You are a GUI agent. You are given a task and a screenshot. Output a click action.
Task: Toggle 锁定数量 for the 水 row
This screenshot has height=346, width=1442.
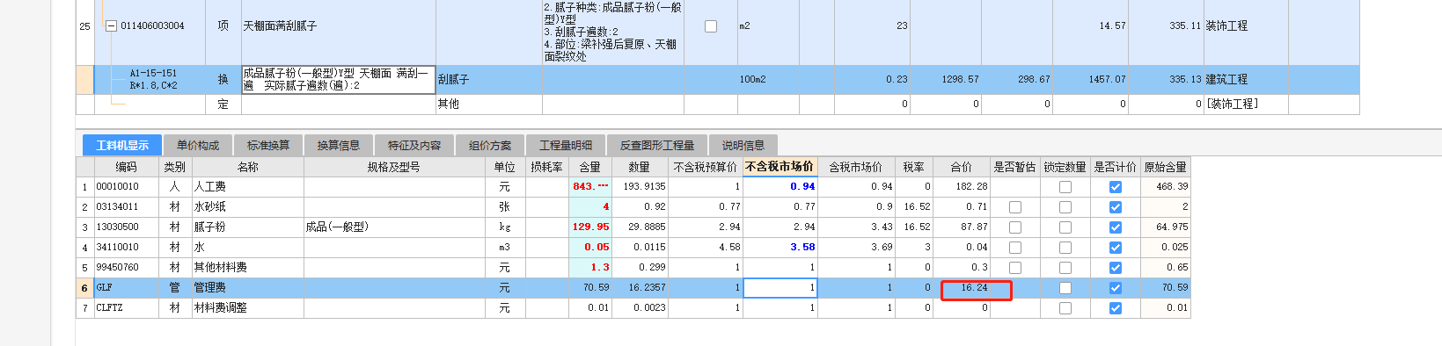coord(1065,248)
